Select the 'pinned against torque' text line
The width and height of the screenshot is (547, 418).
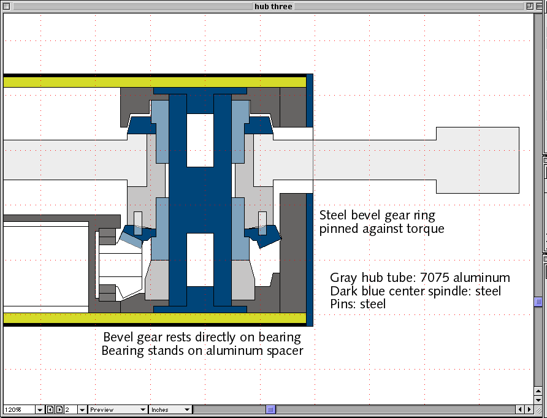click(381, 229)
